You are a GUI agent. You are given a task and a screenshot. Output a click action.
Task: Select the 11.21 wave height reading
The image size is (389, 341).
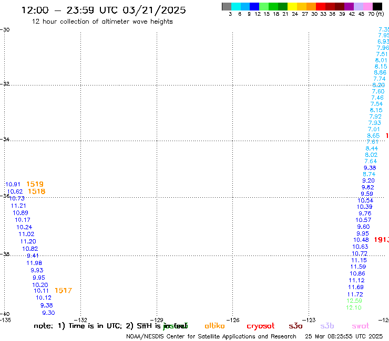click(x=18, y=206)
